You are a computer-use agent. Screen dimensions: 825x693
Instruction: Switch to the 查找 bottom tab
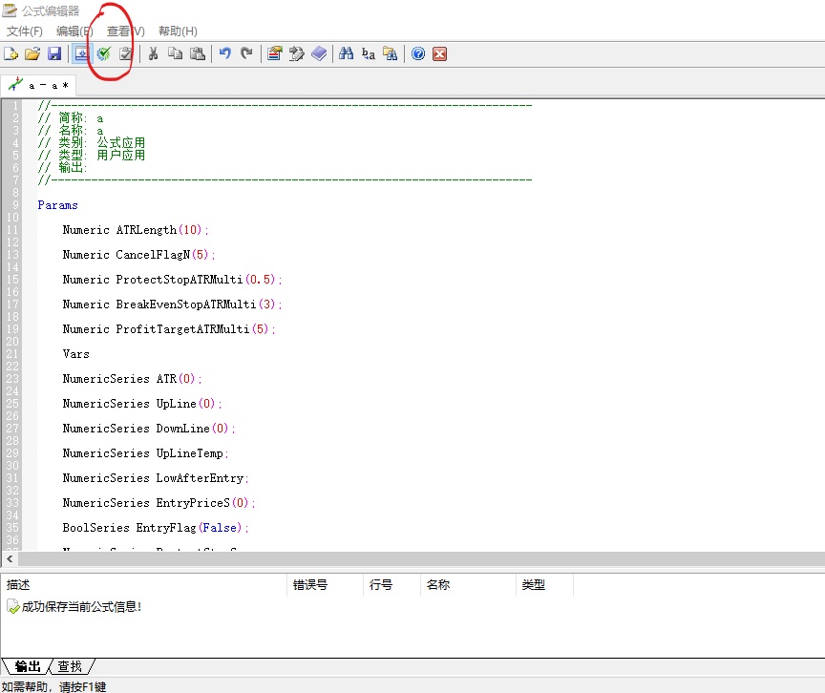[x=70, y=666]
